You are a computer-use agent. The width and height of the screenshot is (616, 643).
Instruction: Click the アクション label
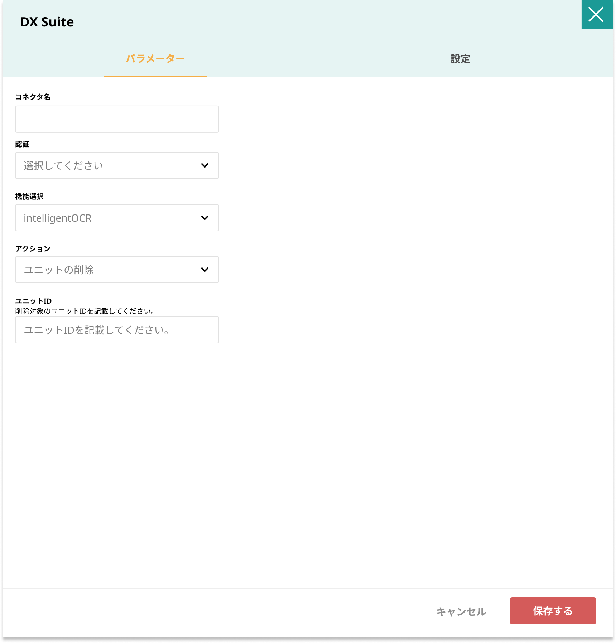(33, 248)
